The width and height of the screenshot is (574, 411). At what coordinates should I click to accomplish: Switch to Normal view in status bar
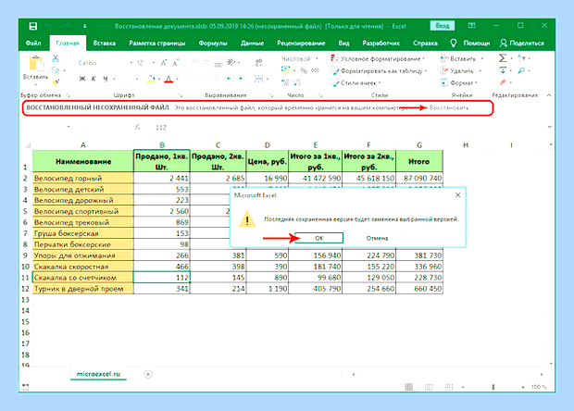[409, 387]
